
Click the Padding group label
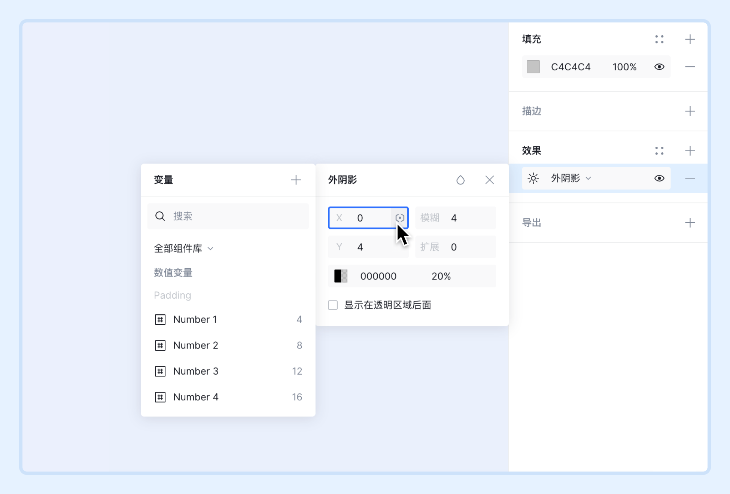[x=173, y=295]
